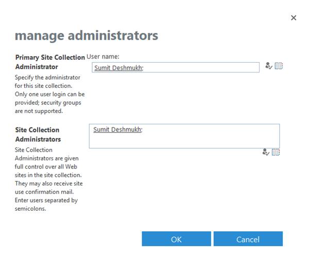This screenshot has width=310, height=257.
Task: Click "Site Collection Administrators are given full control" text
Action: (47, 162)
